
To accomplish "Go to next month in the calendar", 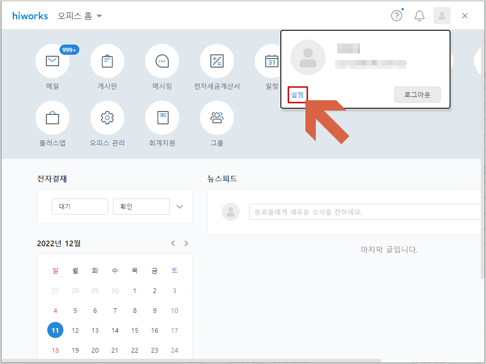I will (x=186, y=243).
